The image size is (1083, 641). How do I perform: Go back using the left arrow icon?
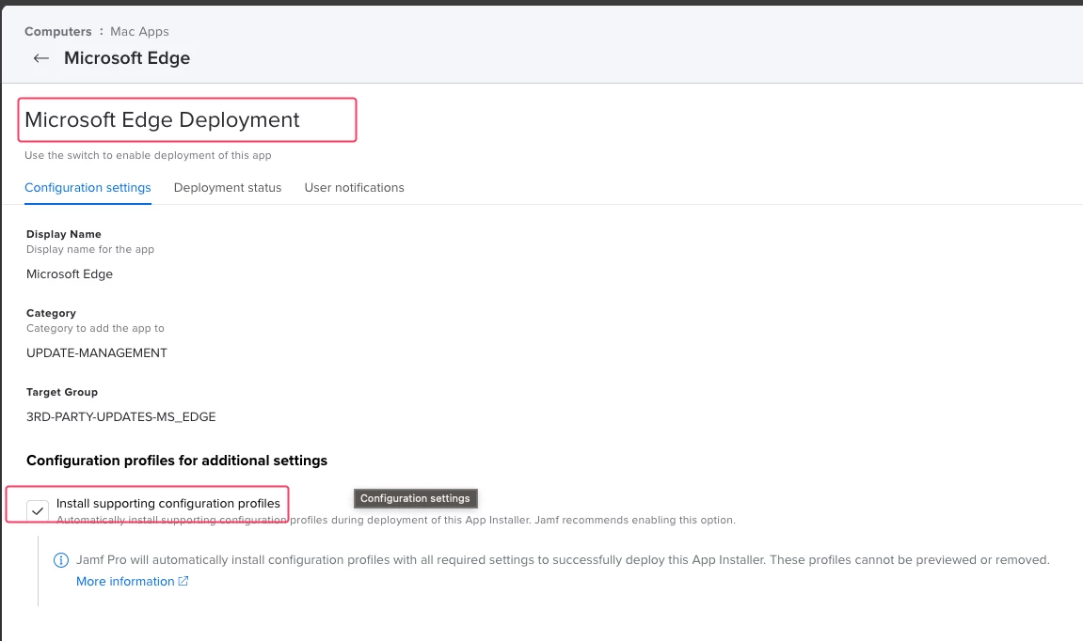(40, 58)
